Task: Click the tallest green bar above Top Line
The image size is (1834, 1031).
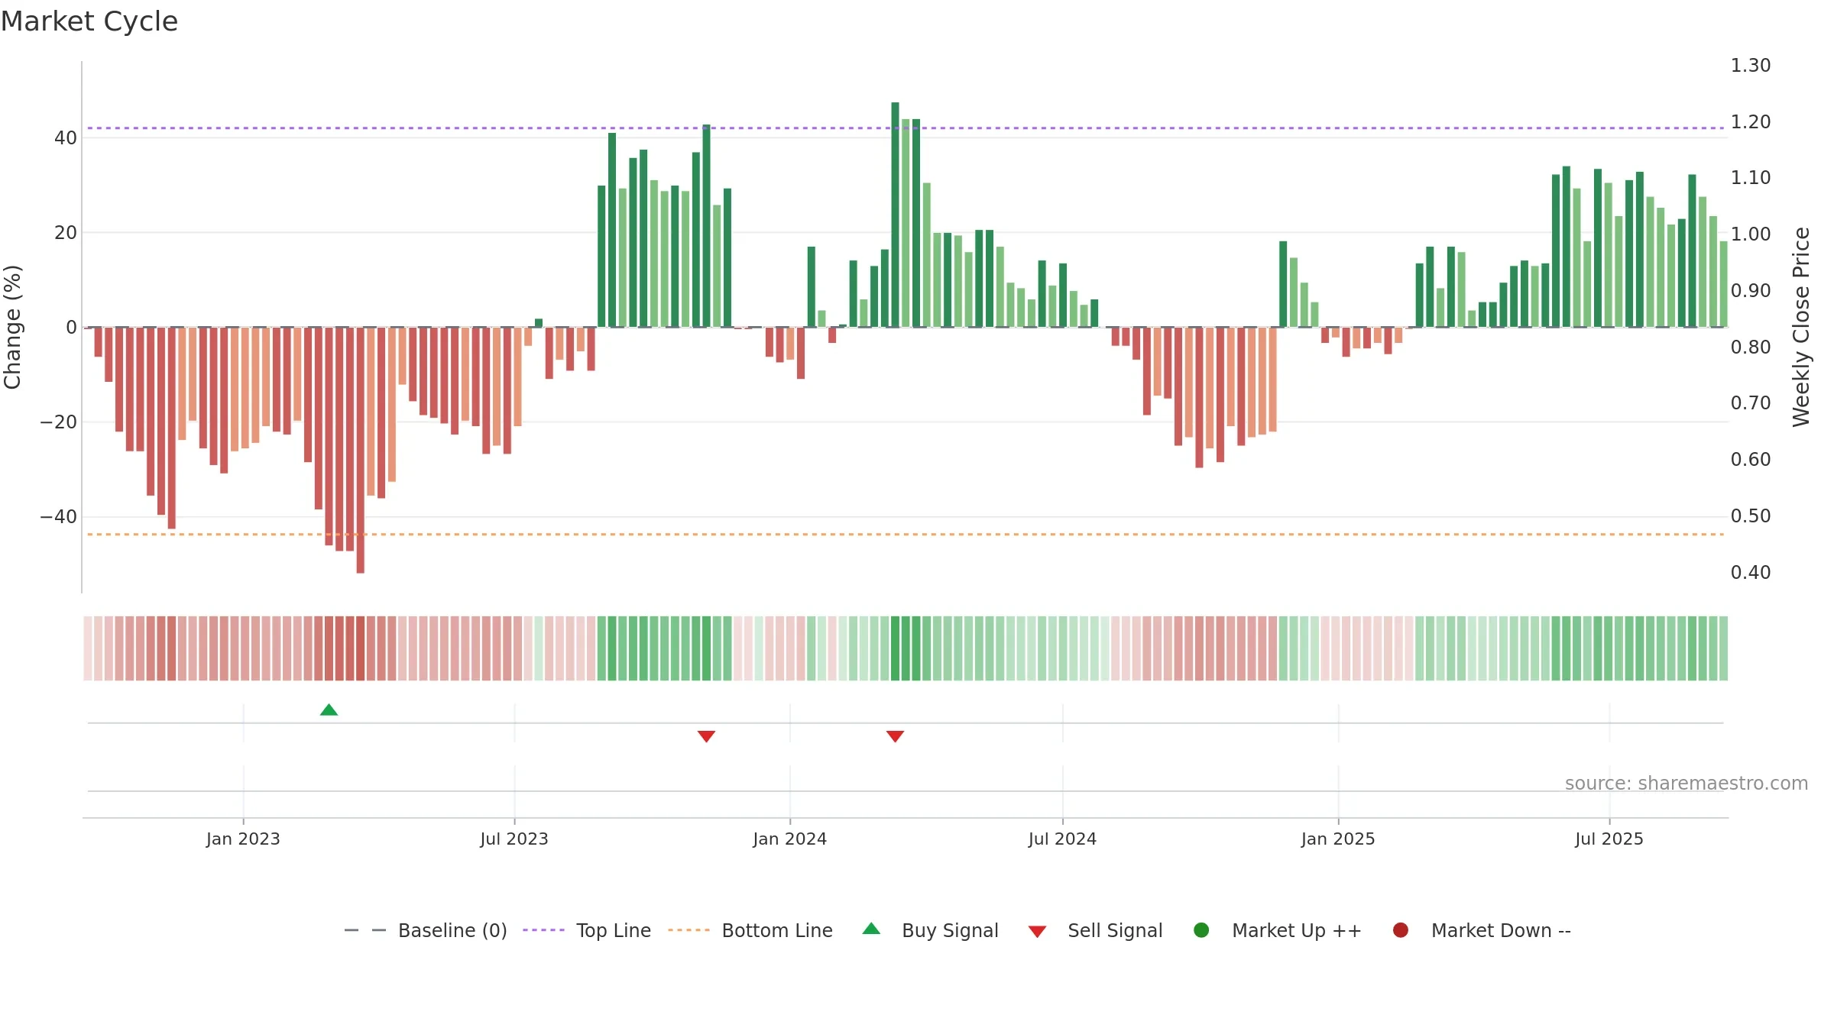Action: point(895,215)
